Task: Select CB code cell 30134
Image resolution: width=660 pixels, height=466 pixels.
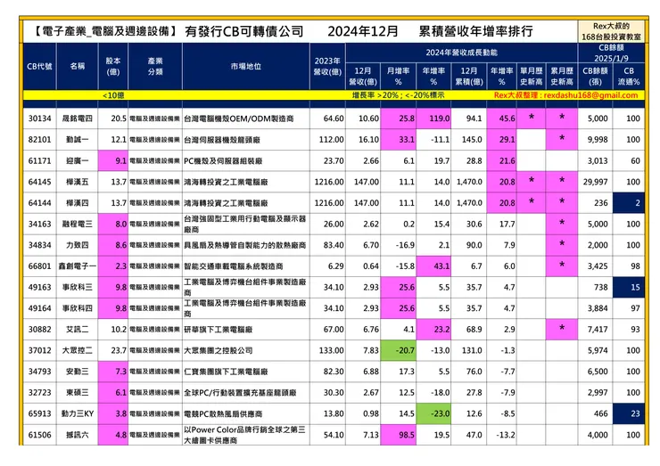Action: pyautogui.click(x=39, y=119)
